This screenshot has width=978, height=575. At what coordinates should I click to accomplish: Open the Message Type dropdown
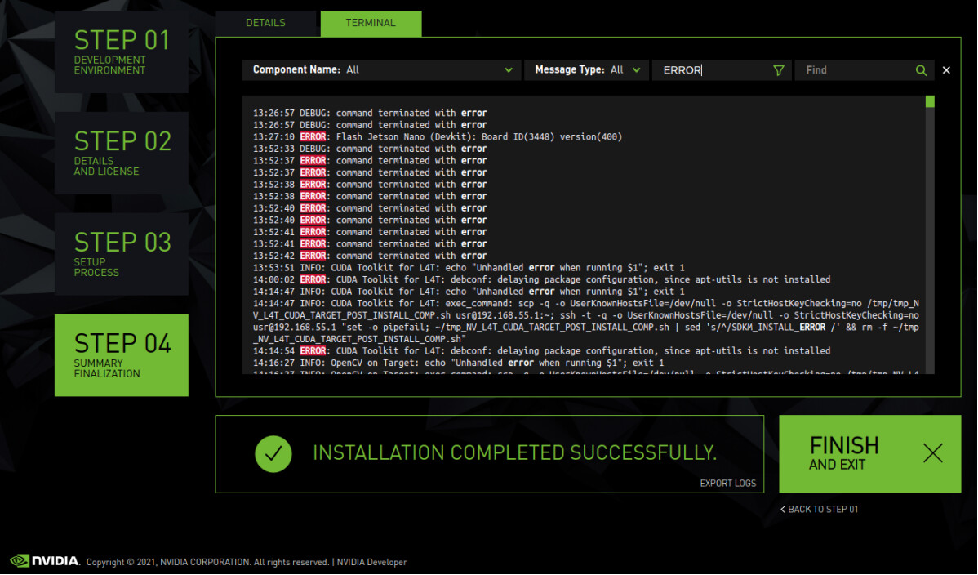coord(586,70)
